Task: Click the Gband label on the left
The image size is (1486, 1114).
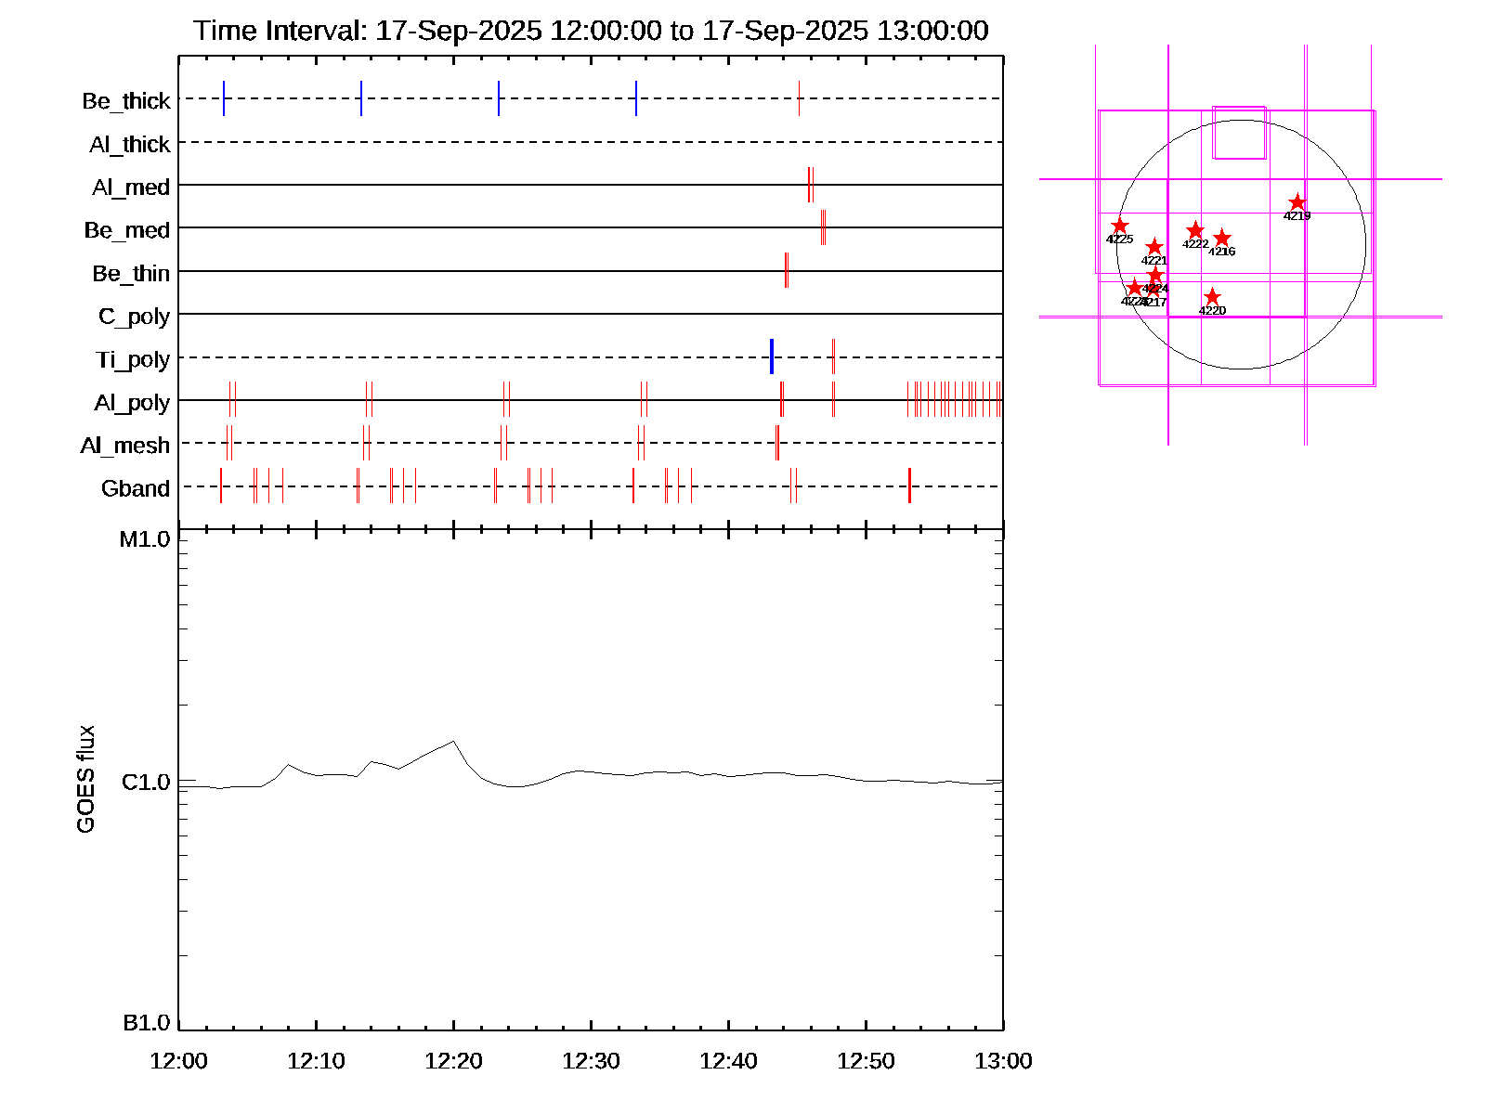Action: [x=136, y=488]
